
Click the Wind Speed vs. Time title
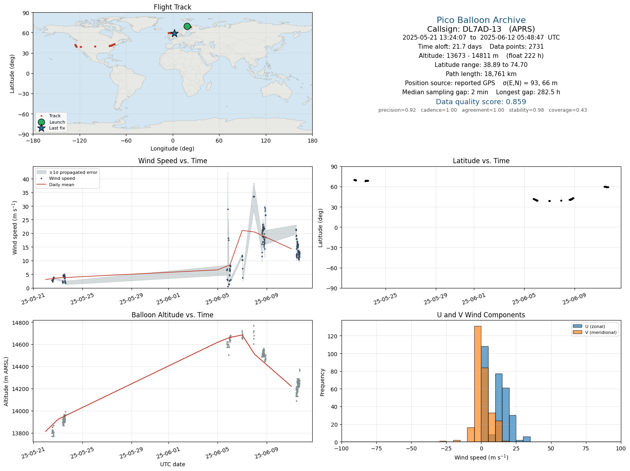(172, 161)
